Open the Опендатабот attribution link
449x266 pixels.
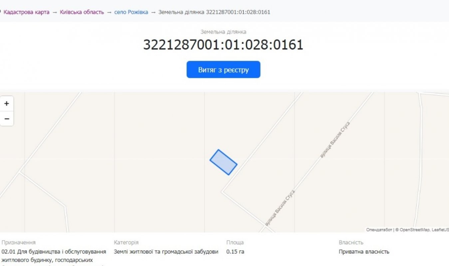click(x=379, y=230)
